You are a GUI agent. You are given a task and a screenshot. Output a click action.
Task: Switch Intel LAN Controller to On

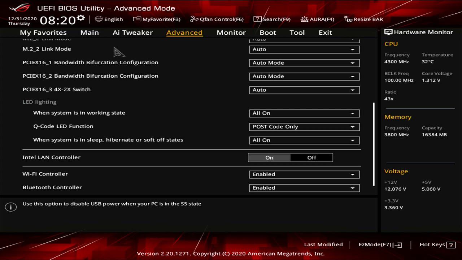point(270,157)
